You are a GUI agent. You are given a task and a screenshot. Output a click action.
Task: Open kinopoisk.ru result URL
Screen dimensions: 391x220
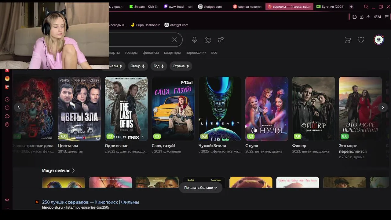pos(76,207)
